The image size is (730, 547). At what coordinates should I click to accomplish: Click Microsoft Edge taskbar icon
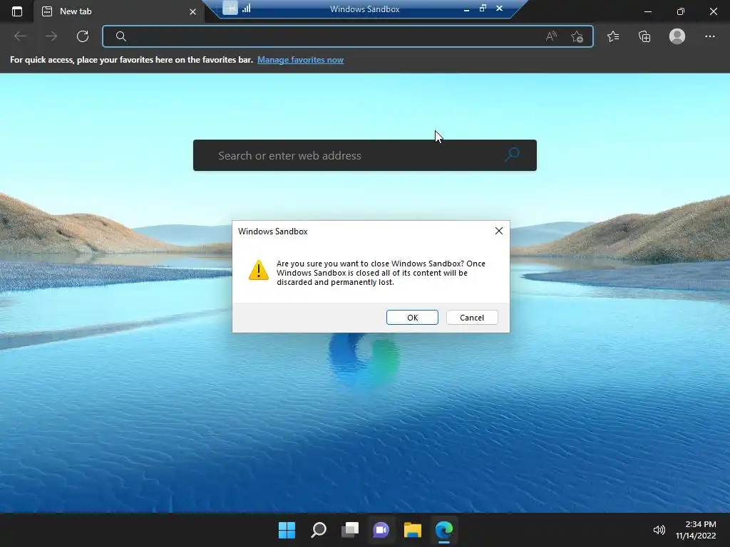[444, 530]
